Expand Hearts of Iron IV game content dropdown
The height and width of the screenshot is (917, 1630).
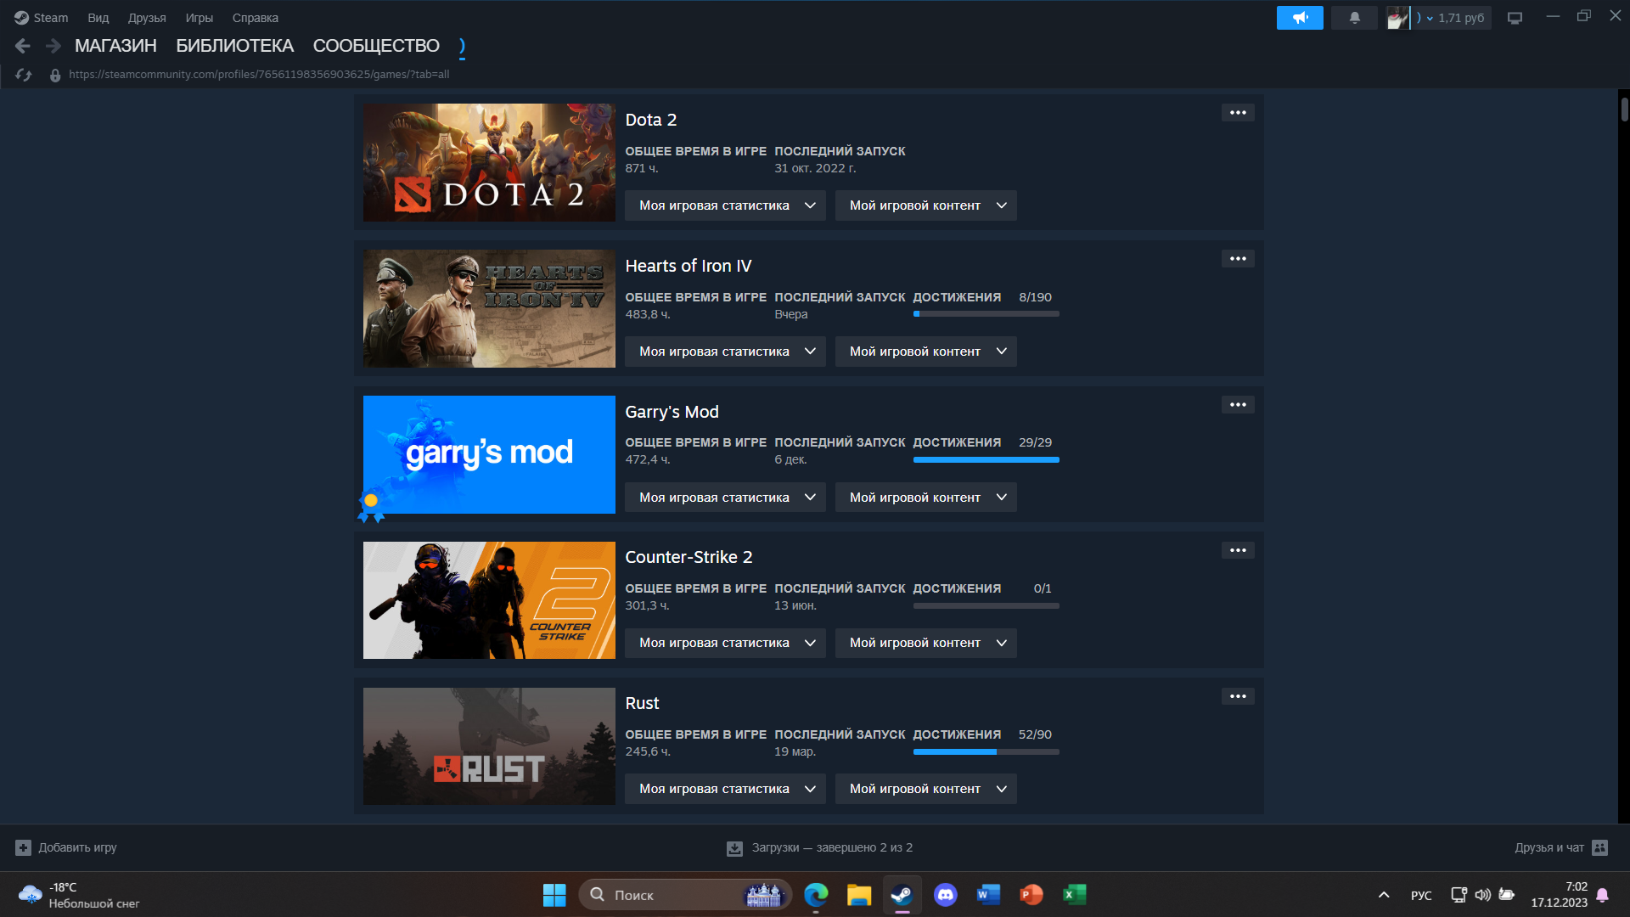pyautogui.click(x=925, y=352)
